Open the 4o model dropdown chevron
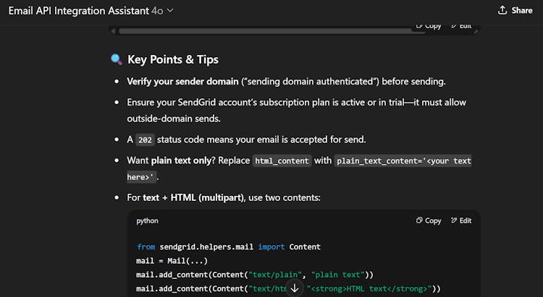This screenshot has height=297, width=543. pos(170,11)
